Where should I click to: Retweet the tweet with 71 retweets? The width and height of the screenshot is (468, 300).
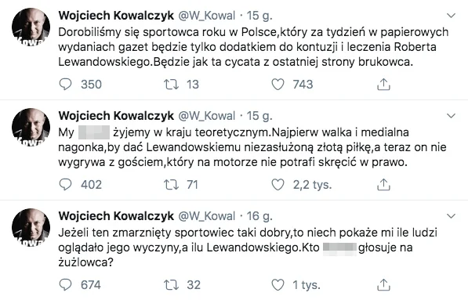click(x=171, y=184)
